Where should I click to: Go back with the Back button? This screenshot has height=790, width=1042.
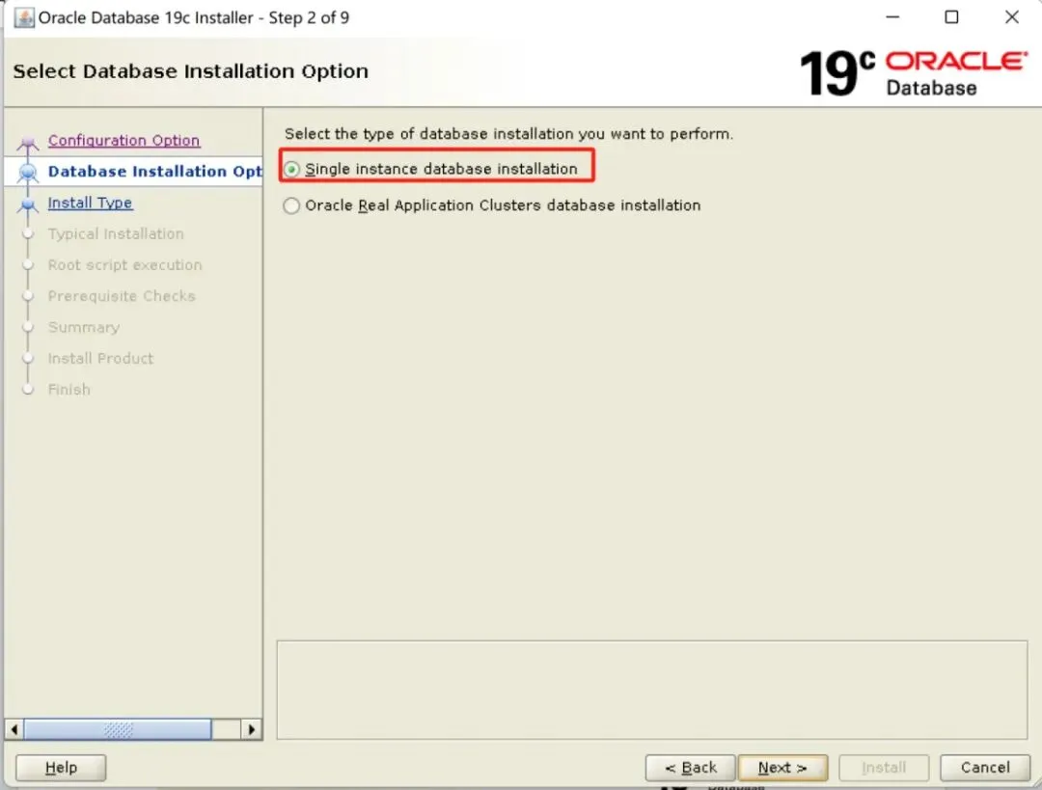(x=690, y=768)
